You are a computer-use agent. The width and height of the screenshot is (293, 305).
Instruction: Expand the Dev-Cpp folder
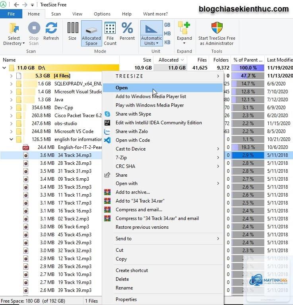point(11,108)
